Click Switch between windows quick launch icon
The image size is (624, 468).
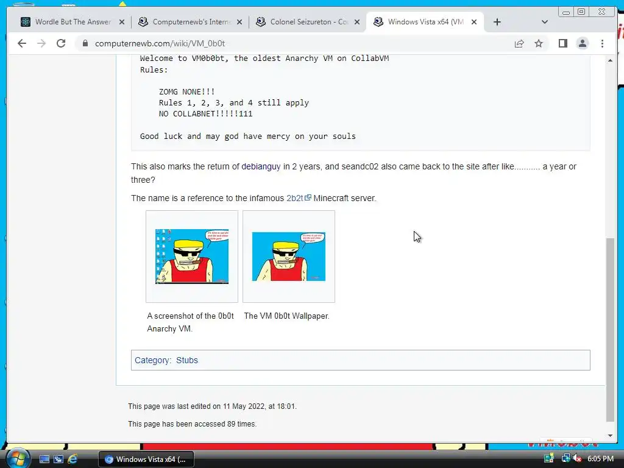click(58, 459)
